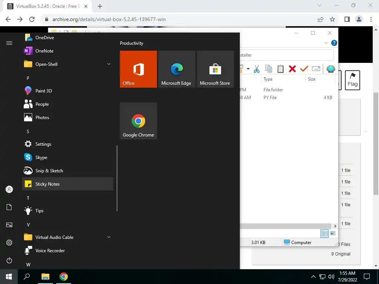Click Cut scissors in file window
379x284 pixels.
[256, 69]
